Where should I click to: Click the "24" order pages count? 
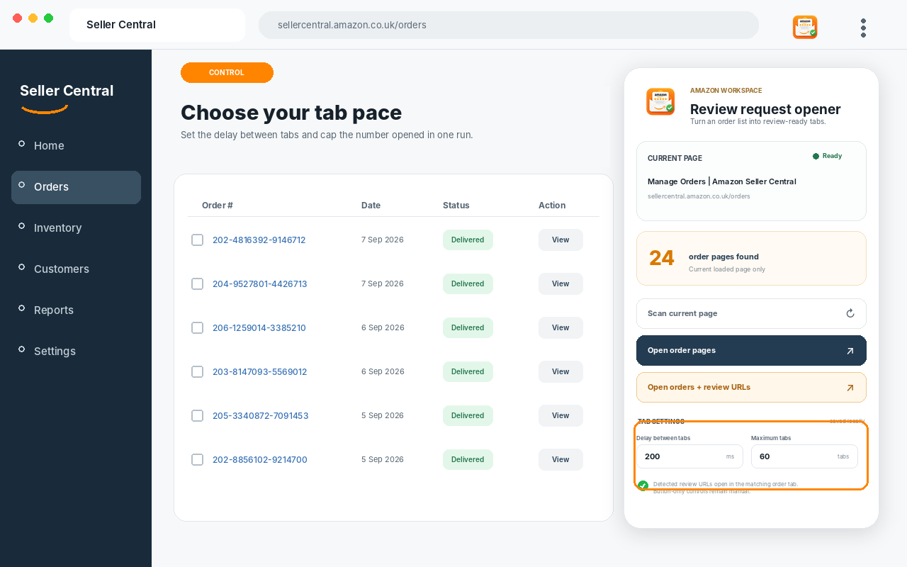pos(662,258)
